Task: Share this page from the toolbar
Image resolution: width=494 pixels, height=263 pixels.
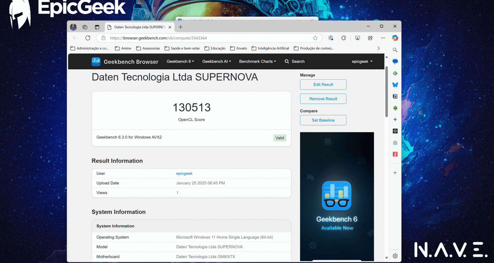Action: (370, 38)
